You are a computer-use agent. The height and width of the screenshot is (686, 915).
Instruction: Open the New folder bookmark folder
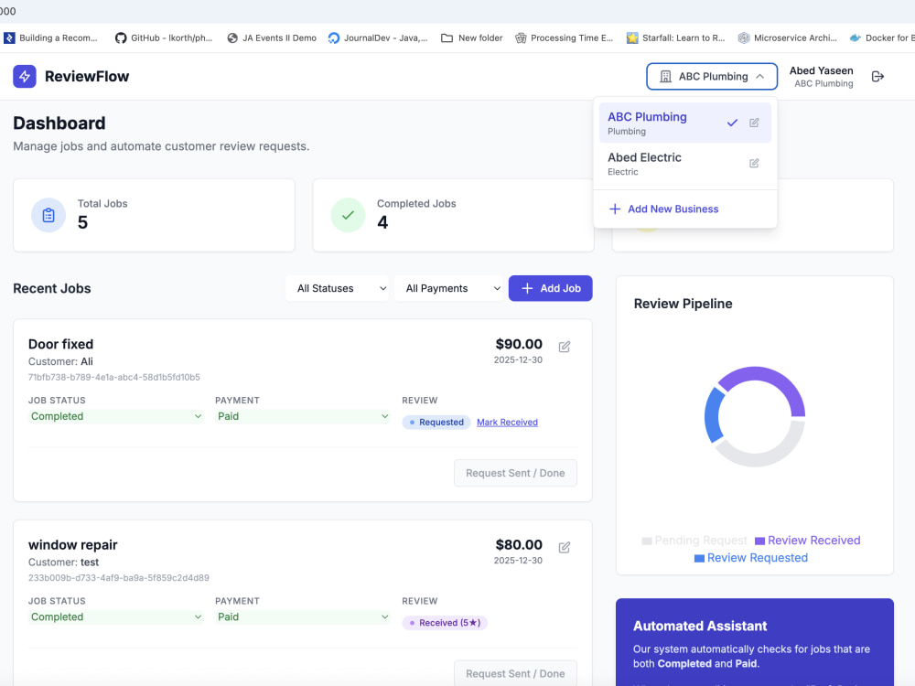coord(471,38)
